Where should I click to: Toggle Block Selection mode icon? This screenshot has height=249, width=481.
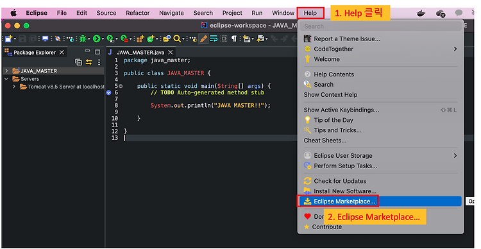[224, 39]
